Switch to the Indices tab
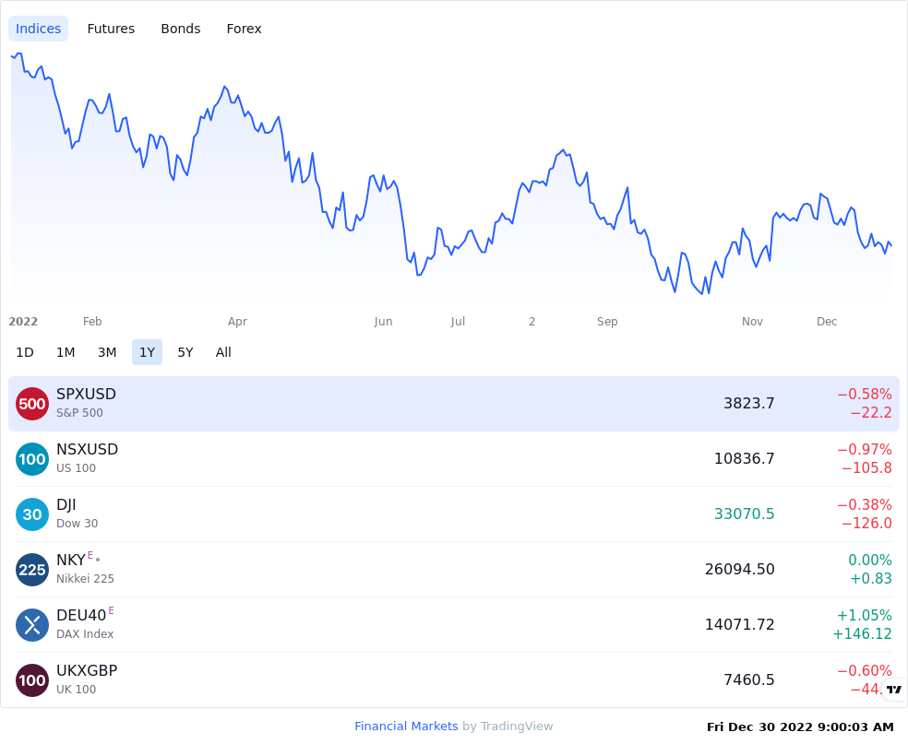The image size is (908, 756). (x=38, y=29)
